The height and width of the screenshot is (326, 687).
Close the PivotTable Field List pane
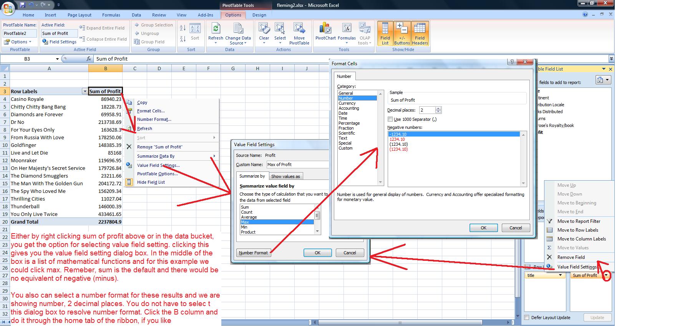[x=611, y=69]
